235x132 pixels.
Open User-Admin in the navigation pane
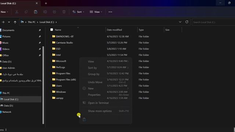coord(8,68)
